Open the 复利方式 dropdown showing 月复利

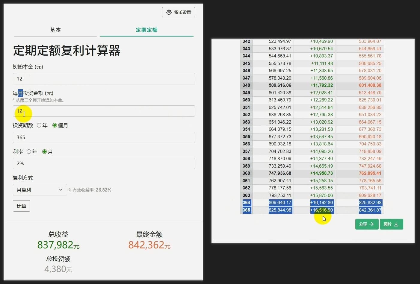coord(40,190)
